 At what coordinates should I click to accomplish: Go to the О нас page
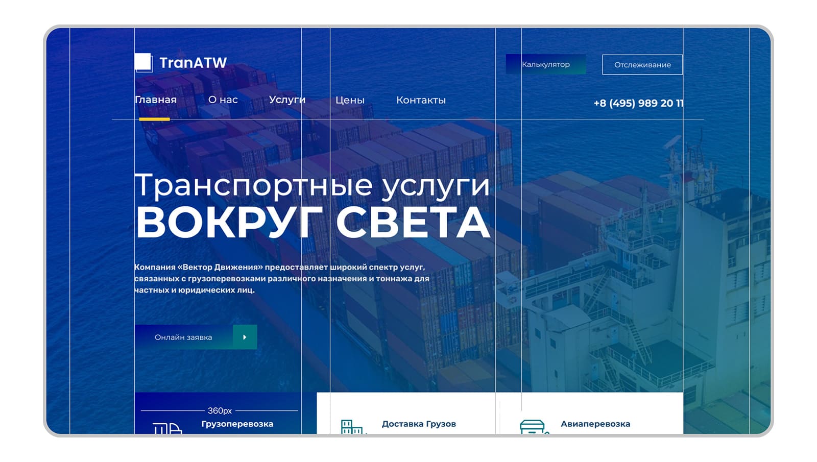(x=223, y=100)
